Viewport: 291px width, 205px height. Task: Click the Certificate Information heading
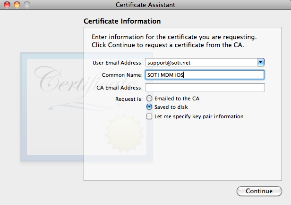click(x=122, y=21)
